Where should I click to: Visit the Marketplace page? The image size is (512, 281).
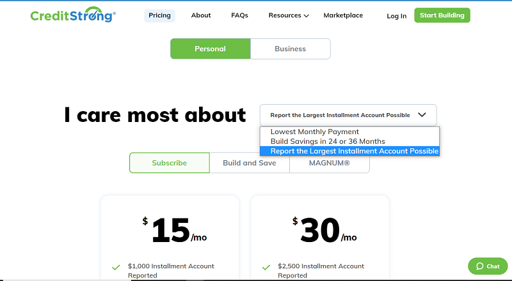pos(343,15)
